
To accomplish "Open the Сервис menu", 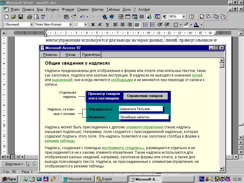I will click(x=83, y=9).
